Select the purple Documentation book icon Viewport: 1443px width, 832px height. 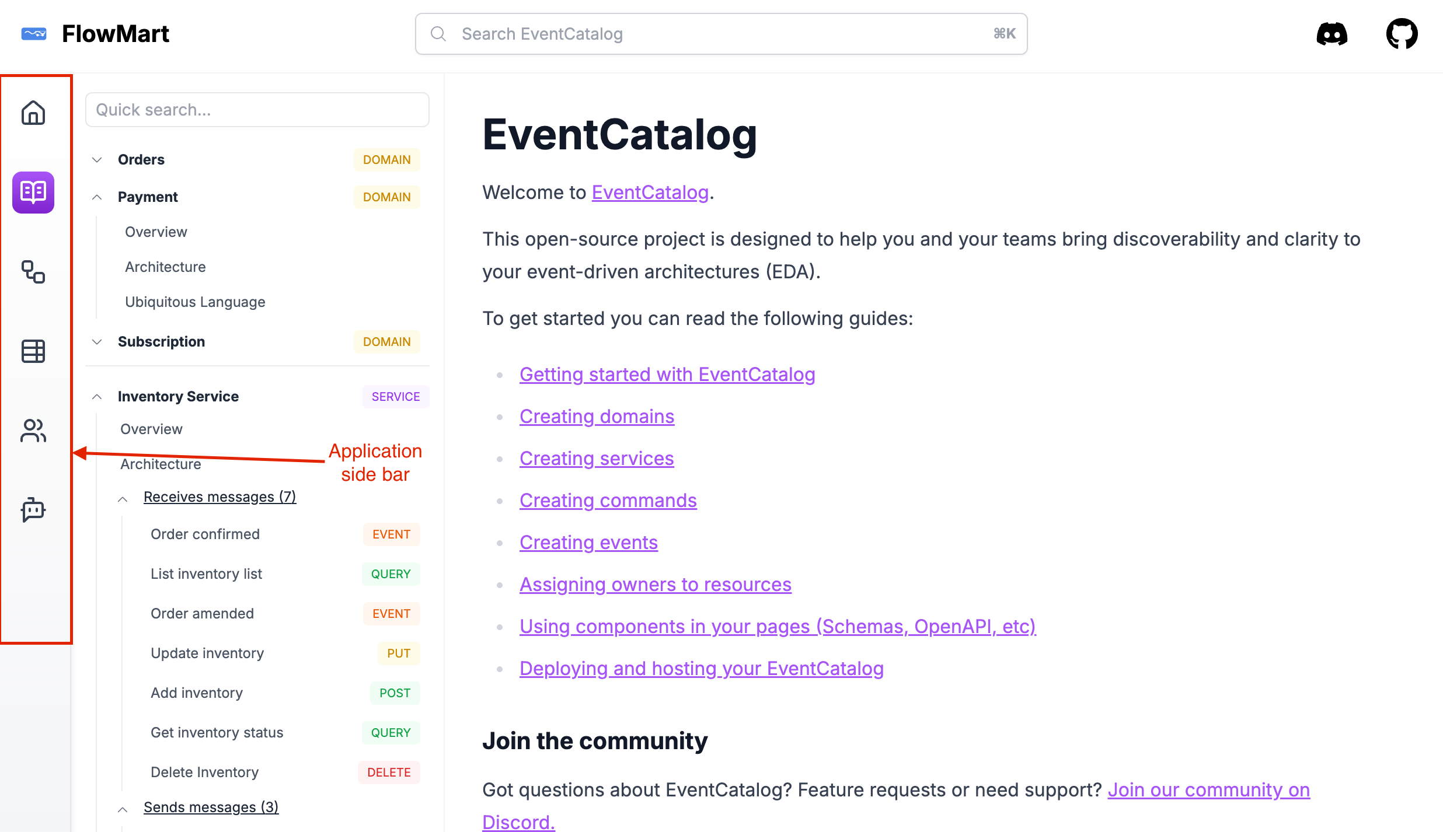click(x=33, y=193)
